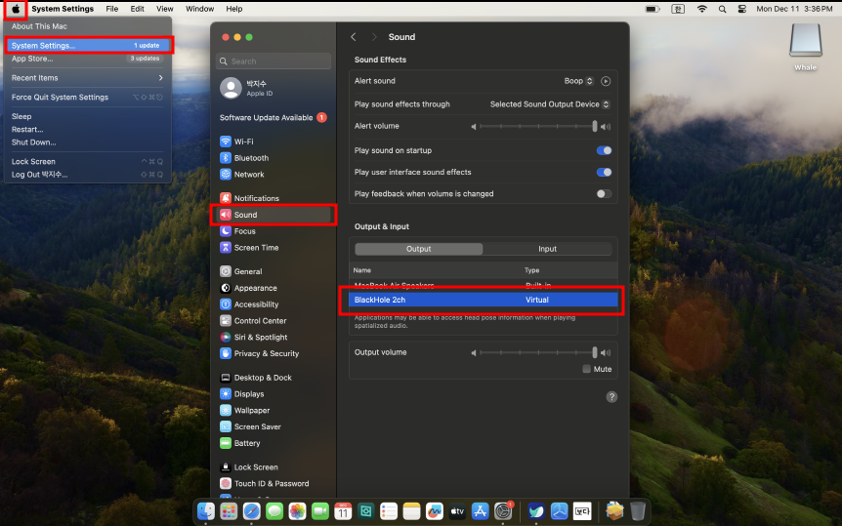
Task: Open Spotlight search in the menu bar
Action: point(722,9)
